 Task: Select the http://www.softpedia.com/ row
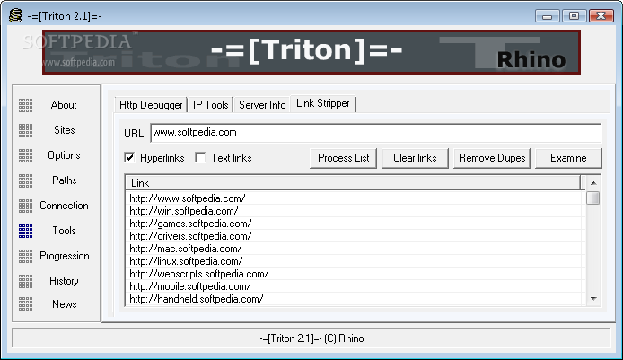[x=355, y=198]
